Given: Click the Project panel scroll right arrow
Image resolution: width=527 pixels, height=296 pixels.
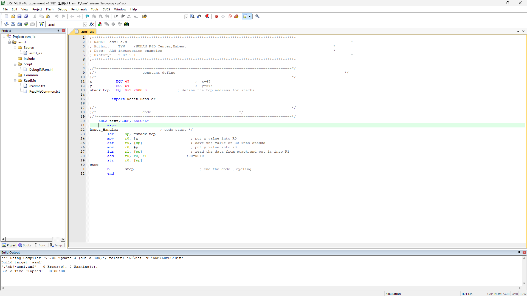Looking at the screenshot, I should 63,239.
